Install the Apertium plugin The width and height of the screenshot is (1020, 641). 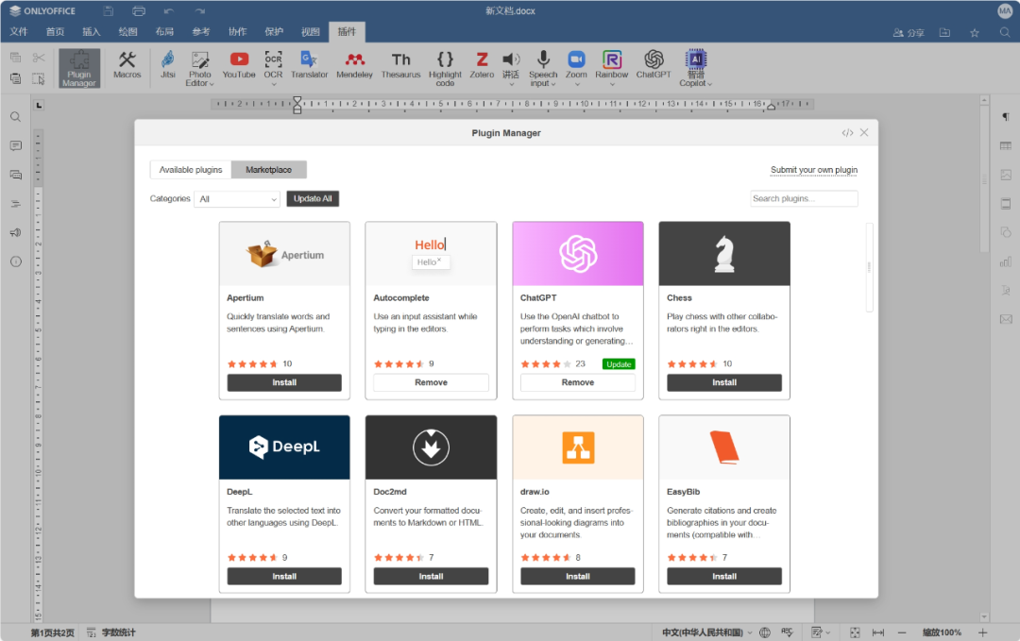tap(284, 383)
